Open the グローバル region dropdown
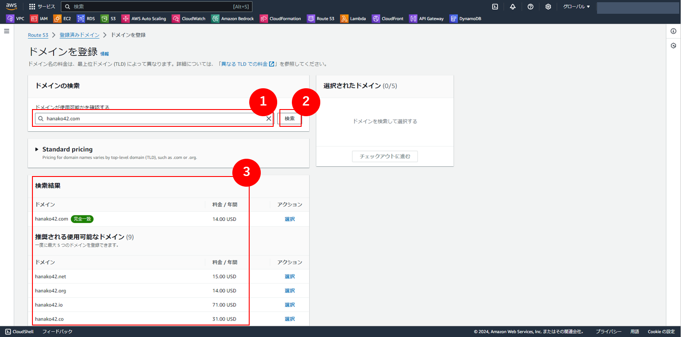This screenshot has width=681, height=337. [x=576, y=7]
